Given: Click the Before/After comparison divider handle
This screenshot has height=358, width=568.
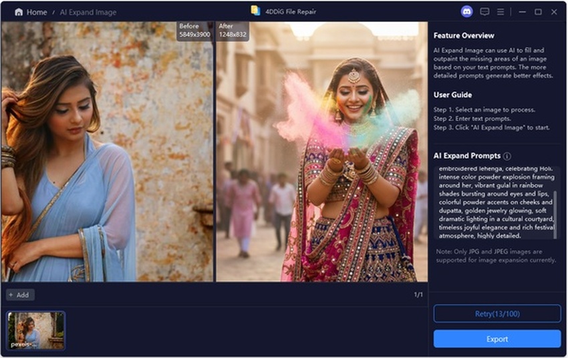Looking at the screenshot, I should click(x=215, y=152).
